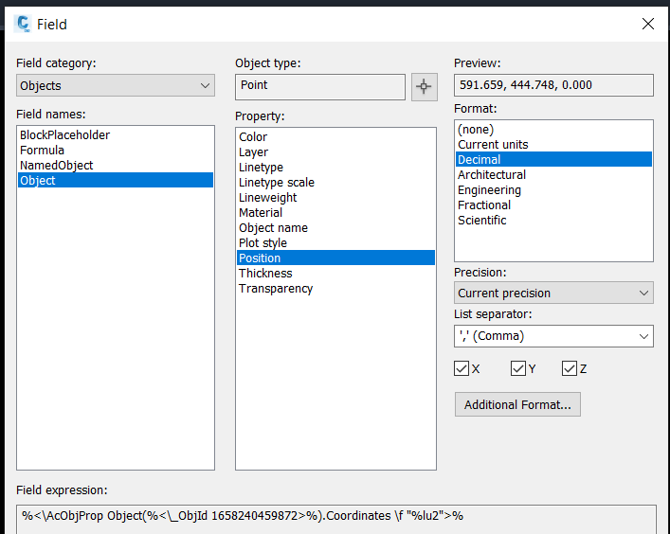
Task: Click the select object crosshair icon
Action: 424,87
